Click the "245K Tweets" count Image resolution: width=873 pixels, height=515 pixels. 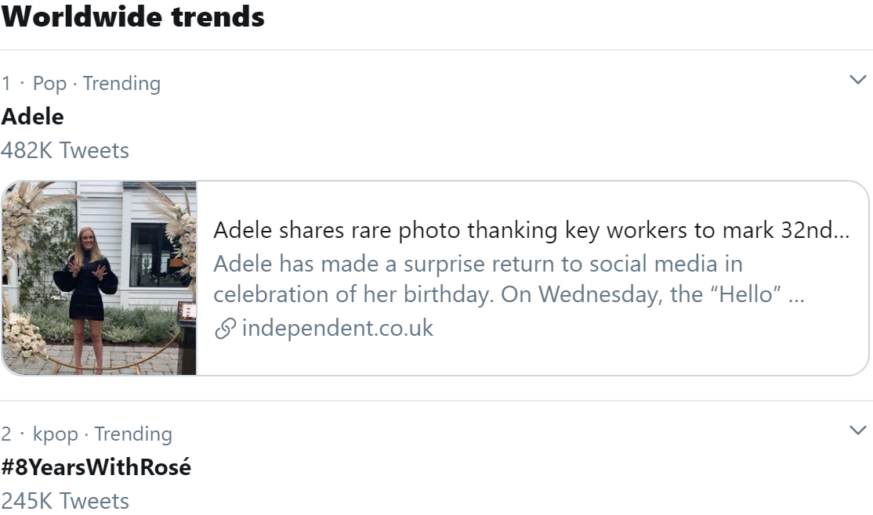[x=65, y=500]
